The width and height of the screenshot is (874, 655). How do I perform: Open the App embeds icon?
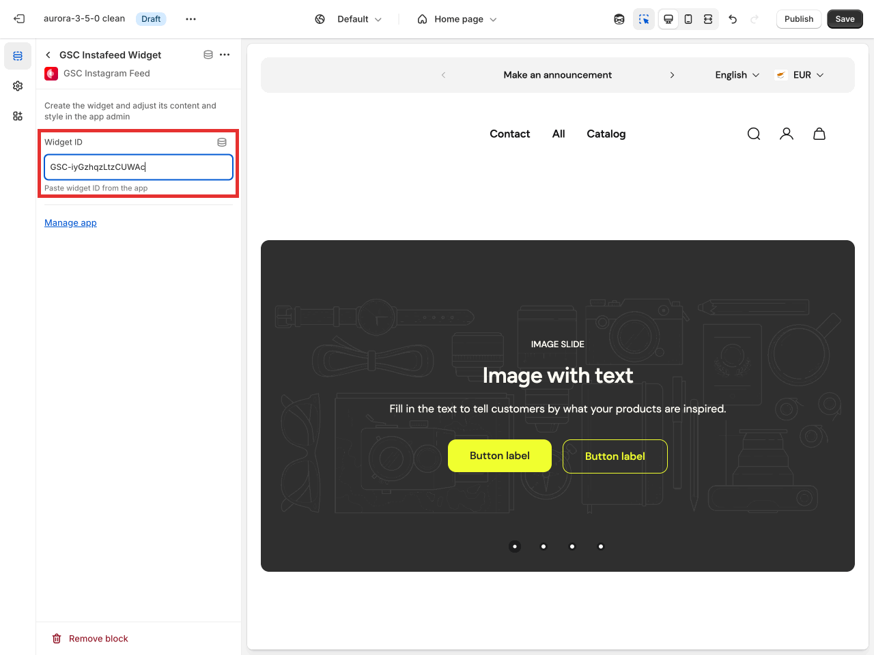coord(18,116)
